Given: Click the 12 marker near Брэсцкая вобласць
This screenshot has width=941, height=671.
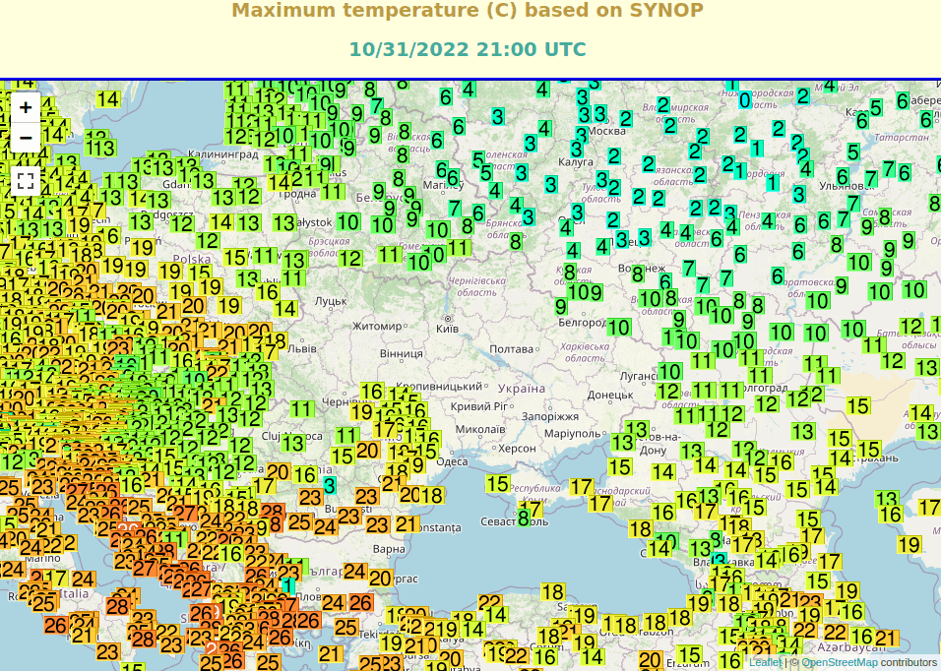Looking at the screenshot, I should [x=351, y=259].
